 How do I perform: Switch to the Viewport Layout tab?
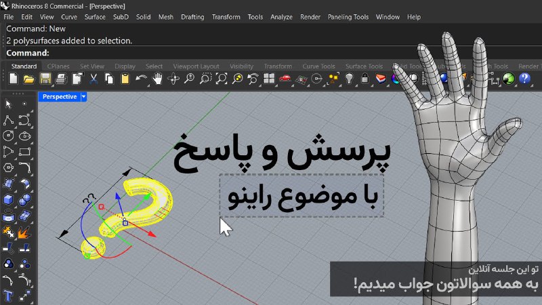(x=196, y=66)
